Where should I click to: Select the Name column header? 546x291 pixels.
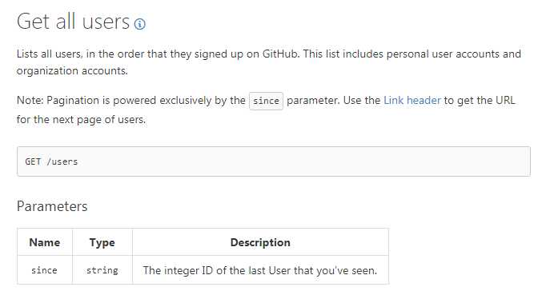(45, 242)
